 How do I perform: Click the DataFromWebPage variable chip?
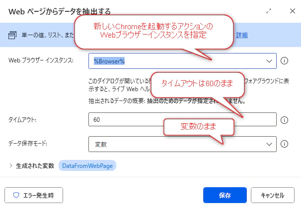pos(87,165)
